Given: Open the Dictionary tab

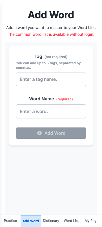Looking at the screenshot, I should point(51,221).
